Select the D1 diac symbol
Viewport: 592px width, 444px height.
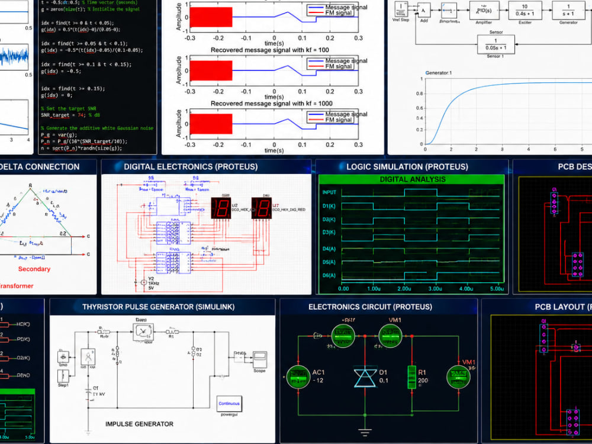[365, 378]
